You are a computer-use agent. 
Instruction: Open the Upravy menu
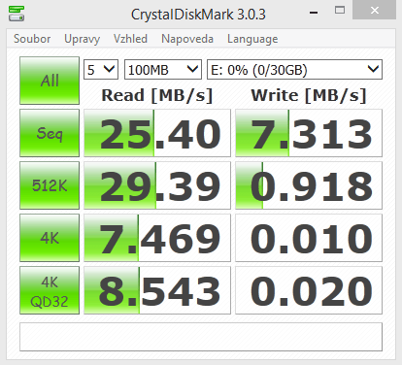click(83, 39)
